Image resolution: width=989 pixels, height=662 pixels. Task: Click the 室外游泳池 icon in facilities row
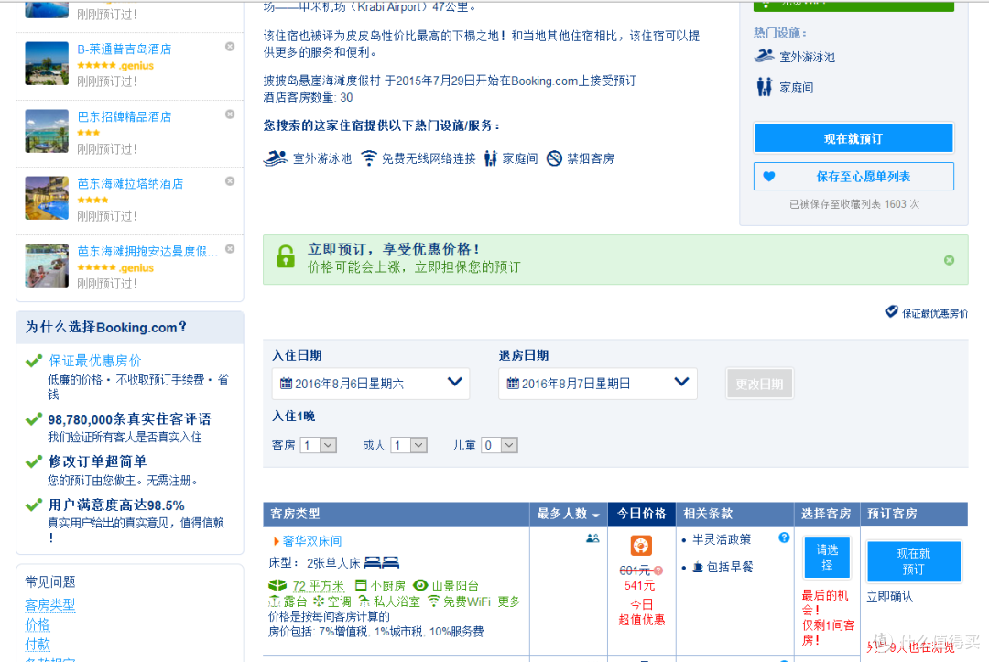tap(276, 158)
